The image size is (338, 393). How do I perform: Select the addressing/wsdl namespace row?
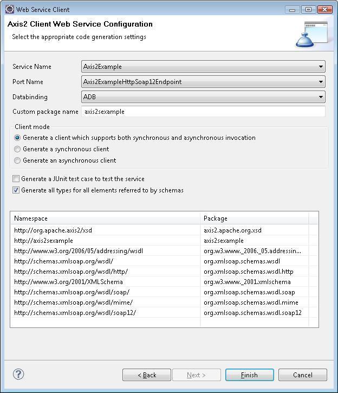coord(165,251)
